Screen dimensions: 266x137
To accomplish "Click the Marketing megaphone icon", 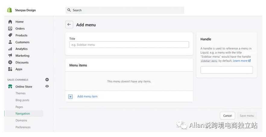I will 10,55.
